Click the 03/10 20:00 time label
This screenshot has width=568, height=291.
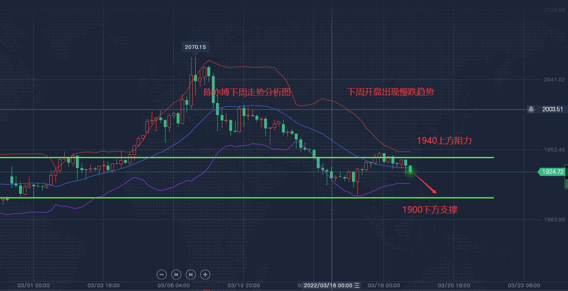pos(244,285)
